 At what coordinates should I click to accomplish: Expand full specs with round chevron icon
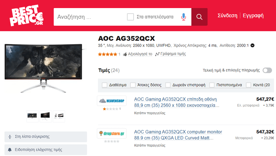[252, 46]
